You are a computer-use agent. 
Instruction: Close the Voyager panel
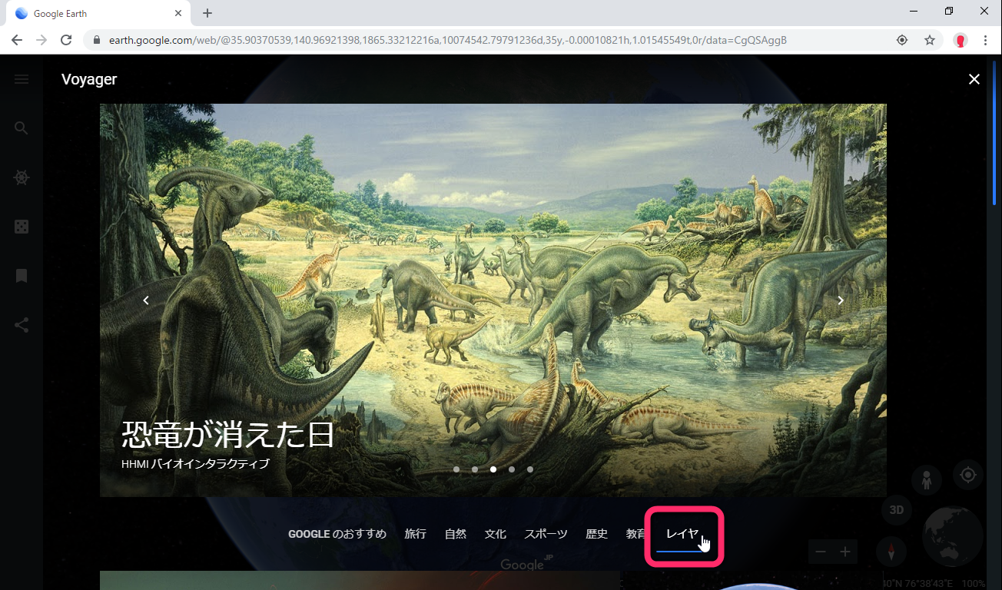pyautogui.click(x=974, y=79)
